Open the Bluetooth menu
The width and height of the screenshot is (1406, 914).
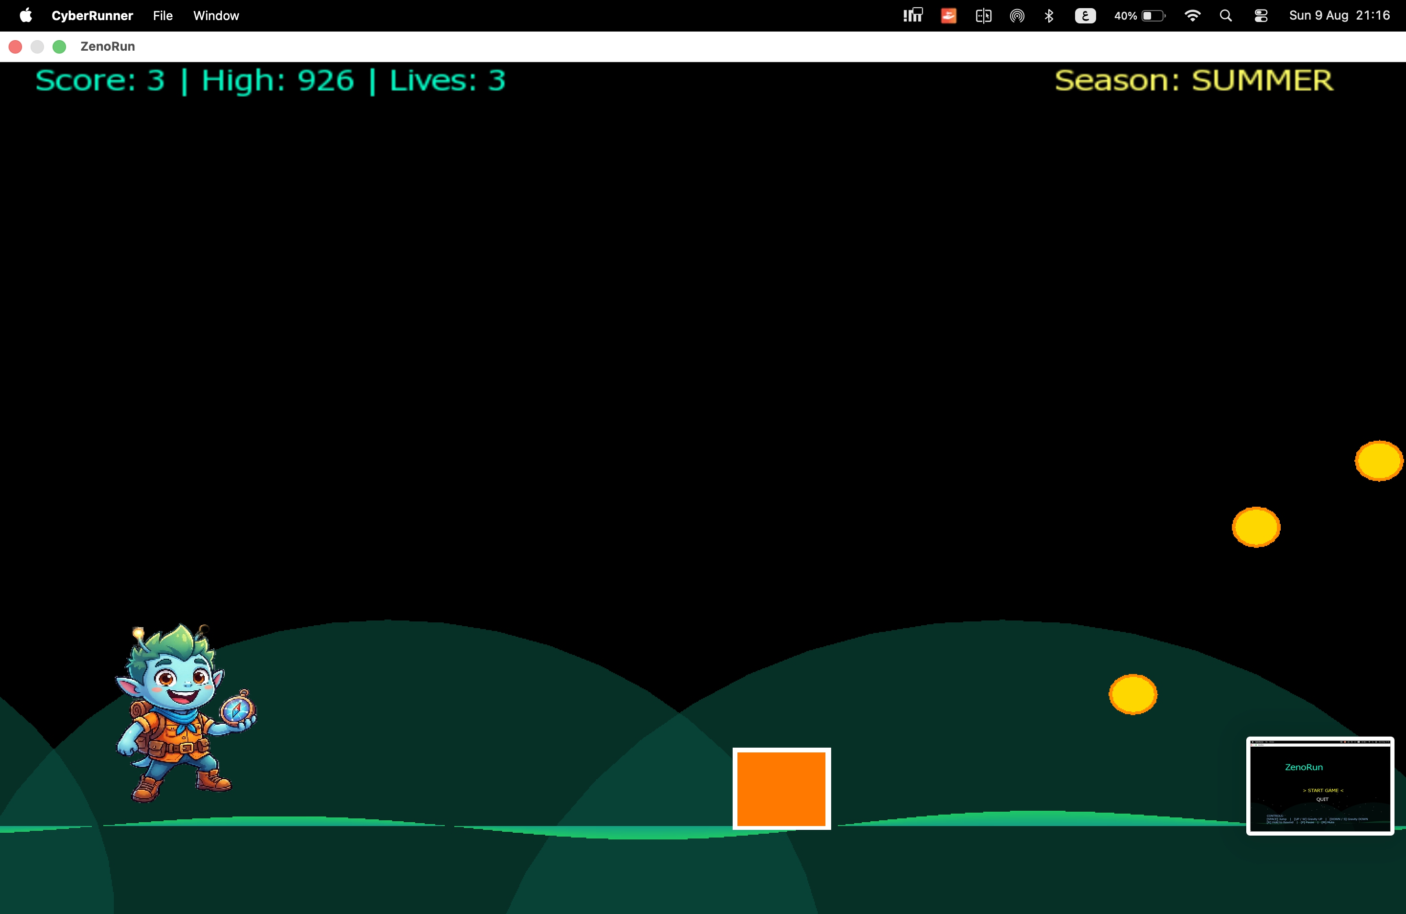[1049, 15]
